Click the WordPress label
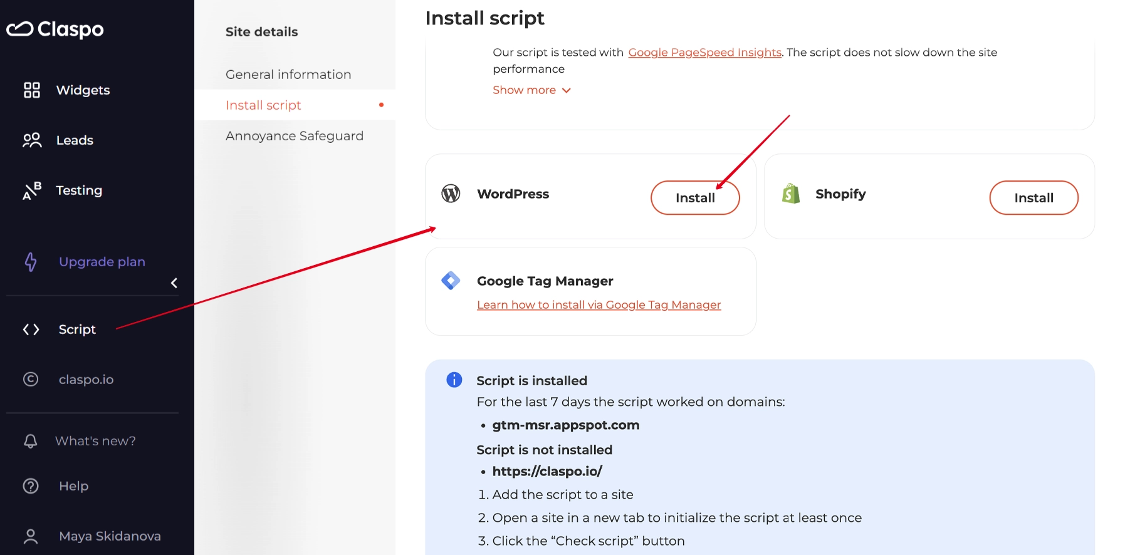Viewport: 1125px width, 555px height. tap(513, 194)
